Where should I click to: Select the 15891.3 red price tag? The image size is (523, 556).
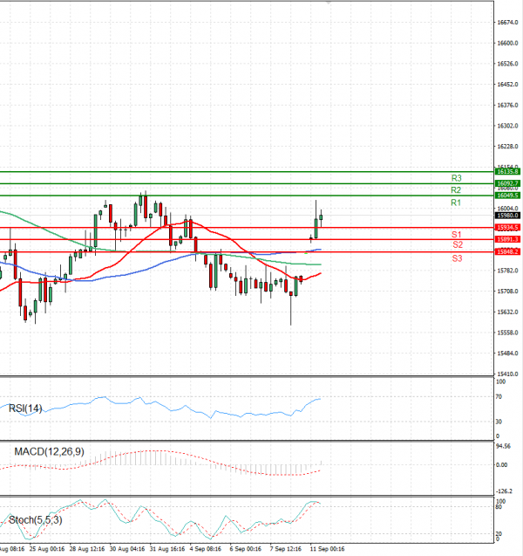pos(508,239)
